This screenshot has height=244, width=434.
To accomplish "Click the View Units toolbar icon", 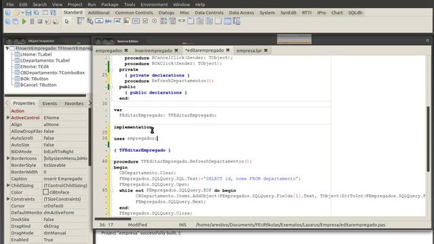I will click(7, 21).
